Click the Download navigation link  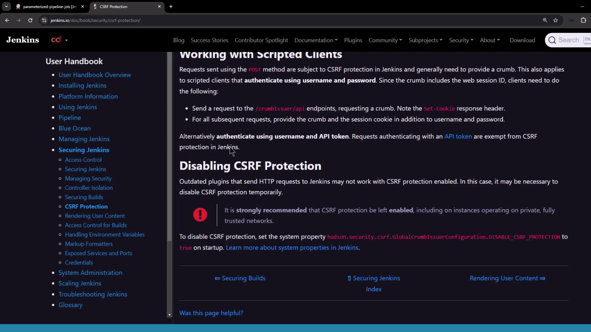522,40
